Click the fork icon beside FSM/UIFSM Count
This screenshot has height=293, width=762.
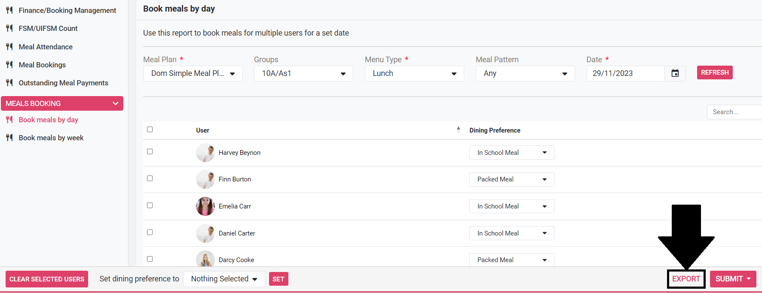[x=9, y=28]
